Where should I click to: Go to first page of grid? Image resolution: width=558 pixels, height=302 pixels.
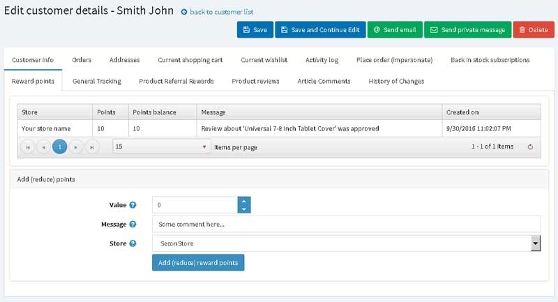coord(28,147)
